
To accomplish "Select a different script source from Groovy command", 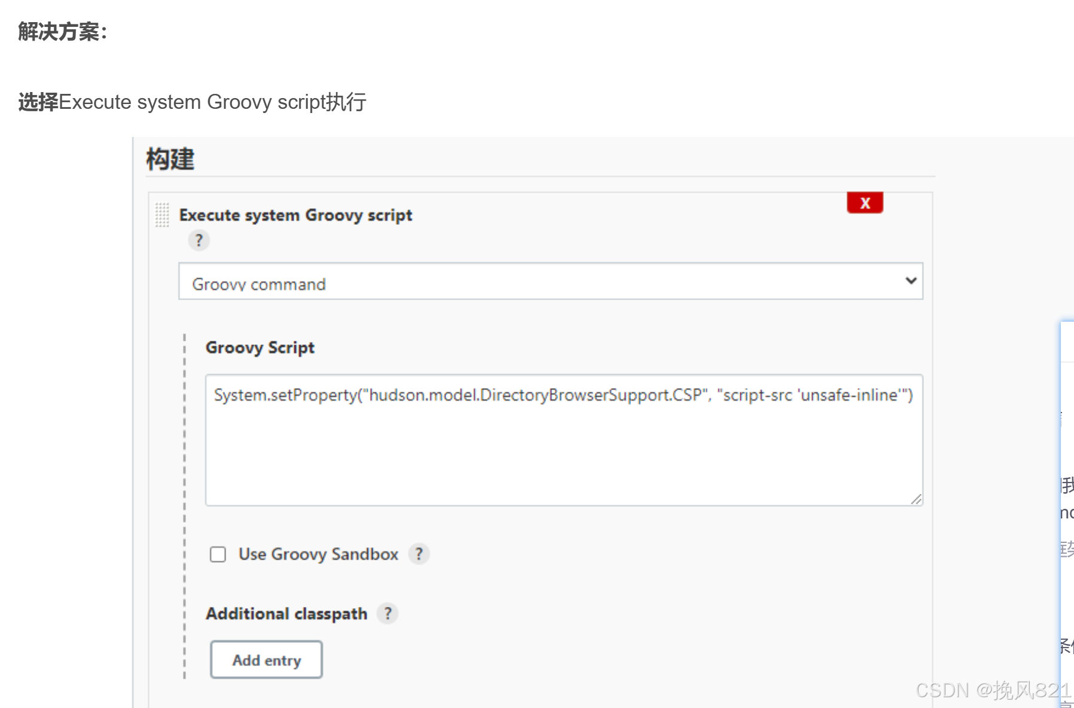I will 550,281.
